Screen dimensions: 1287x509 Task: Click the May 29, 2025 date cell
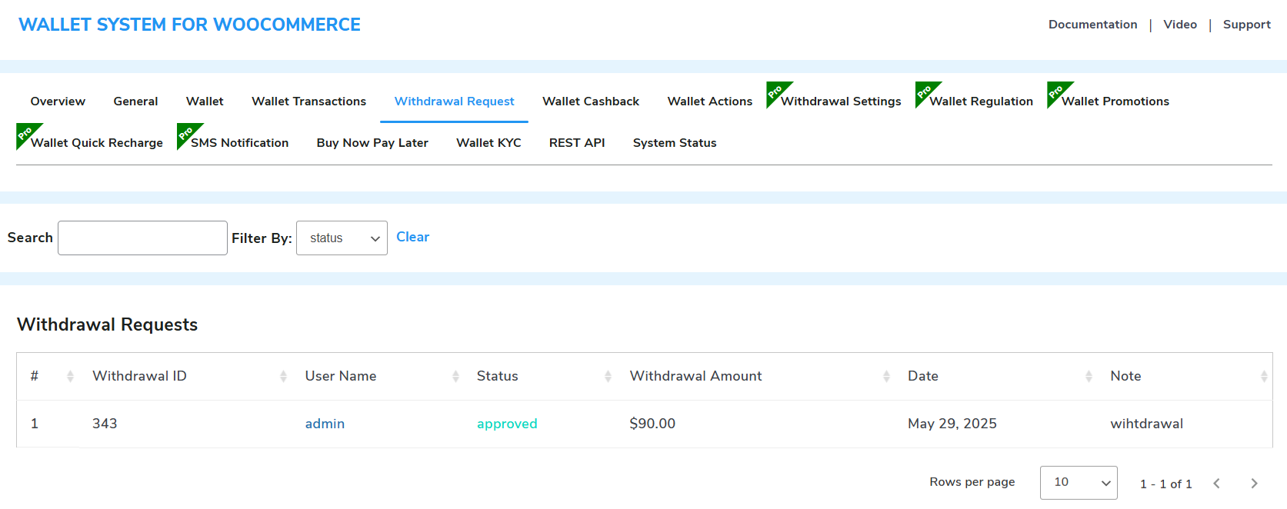952,424
